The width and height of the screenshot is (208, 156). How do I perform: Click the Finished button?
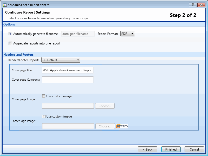click(171, 149)
